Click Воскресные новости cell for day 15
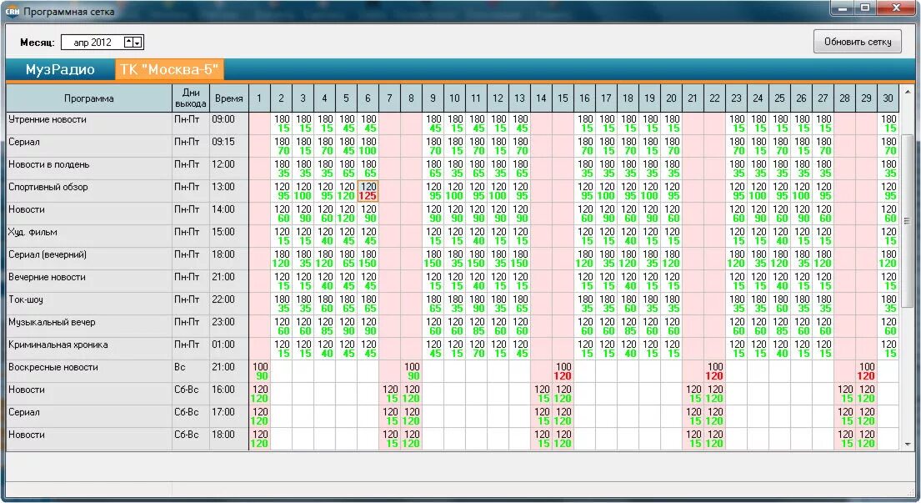The image size is (921, 503). click(x=563, y=371)
